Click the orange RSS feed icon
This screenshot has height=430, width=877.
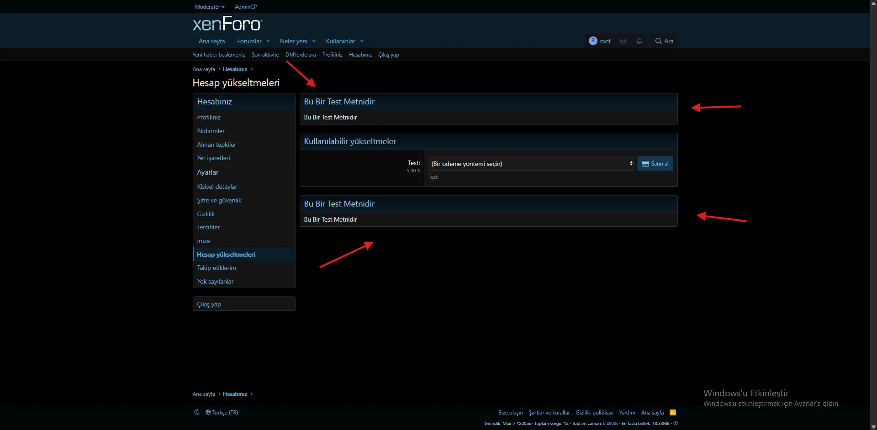click(672, 413)
